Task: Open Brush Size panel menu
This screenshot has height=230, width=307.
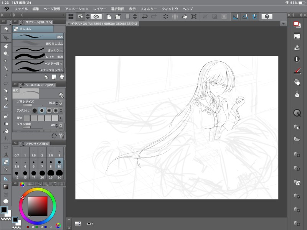Action: pyautogui.click(x=15, y=143)
